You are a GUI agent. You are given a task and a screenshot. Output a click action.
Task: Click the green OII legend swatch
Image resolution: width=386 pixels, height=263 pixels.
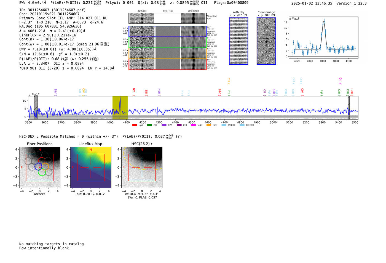coord(149,125)
